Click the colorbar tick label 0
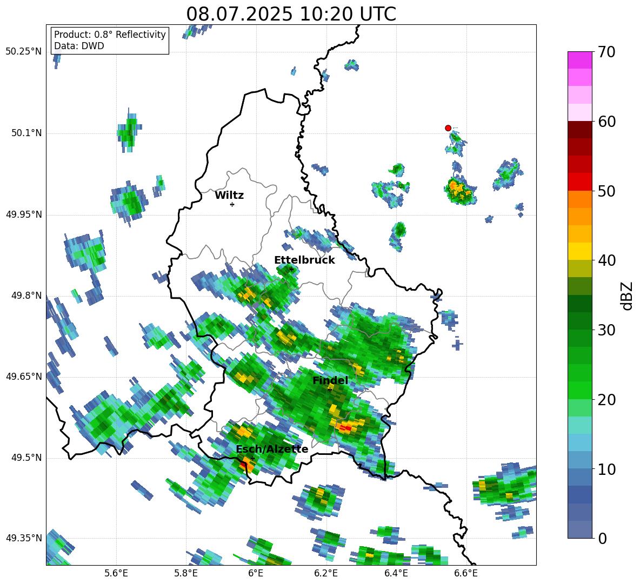Image resolution: width=640 pixels, height=584 pixels. coord(602,538)
